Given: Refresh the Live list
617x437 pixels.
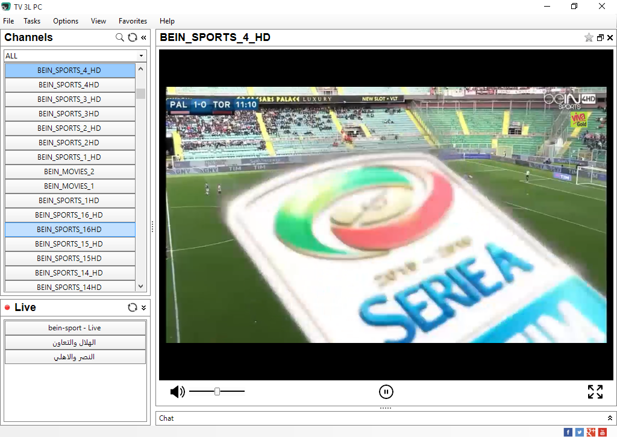Looking at the screenshot, I should (133, 307).
